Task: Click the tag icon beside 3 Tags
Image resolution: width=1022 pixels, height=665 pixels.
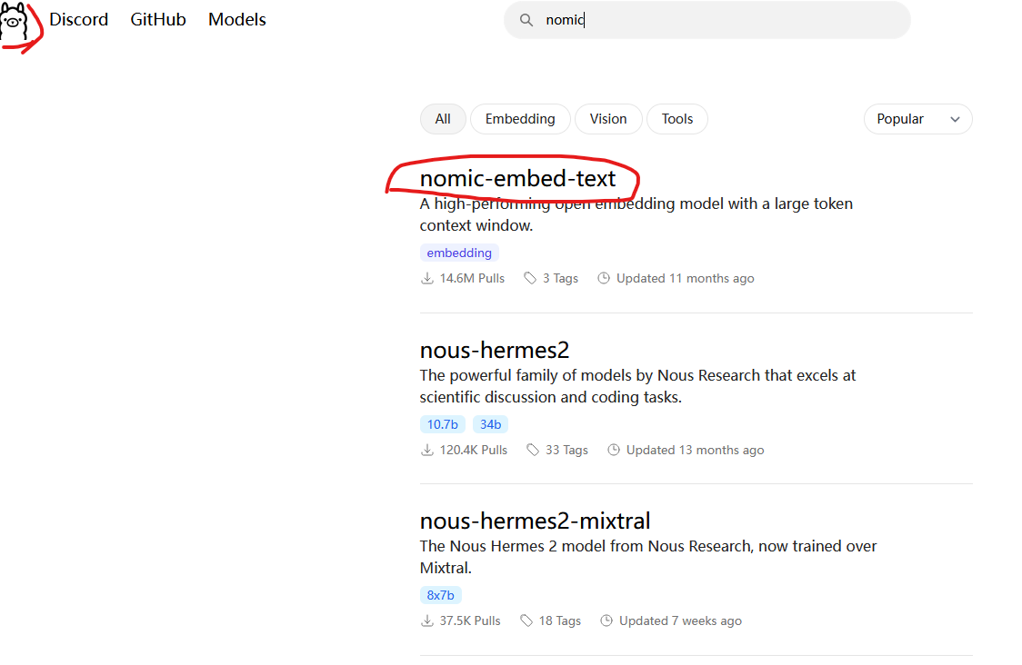Action: 530,278
